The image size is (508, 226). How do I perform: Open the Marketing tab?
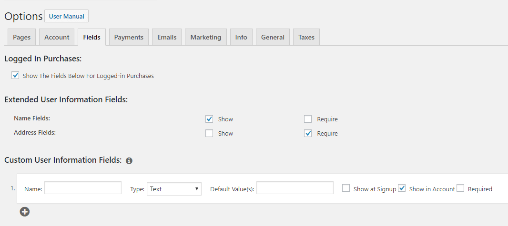click(206, 37)
